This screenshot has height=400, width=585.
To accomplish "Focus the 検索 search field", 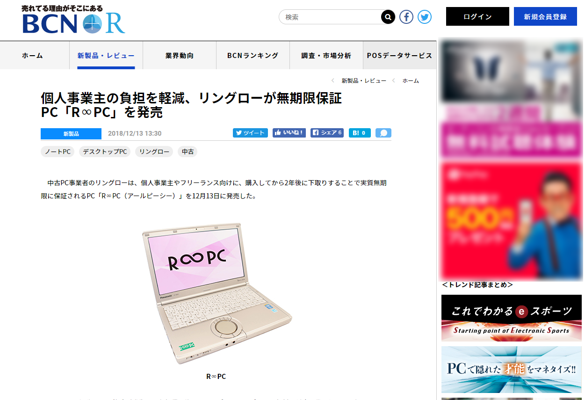I will point(332,17).
